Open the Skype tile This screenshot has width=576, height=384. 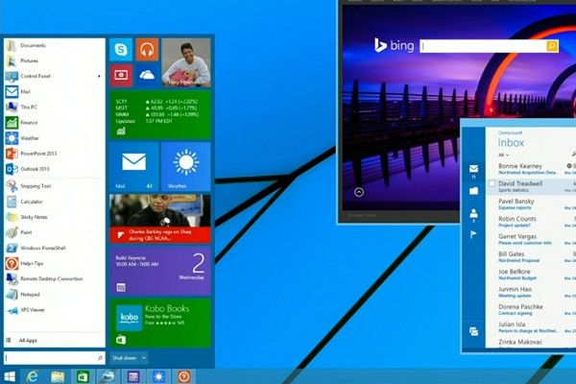pos(121,50)
